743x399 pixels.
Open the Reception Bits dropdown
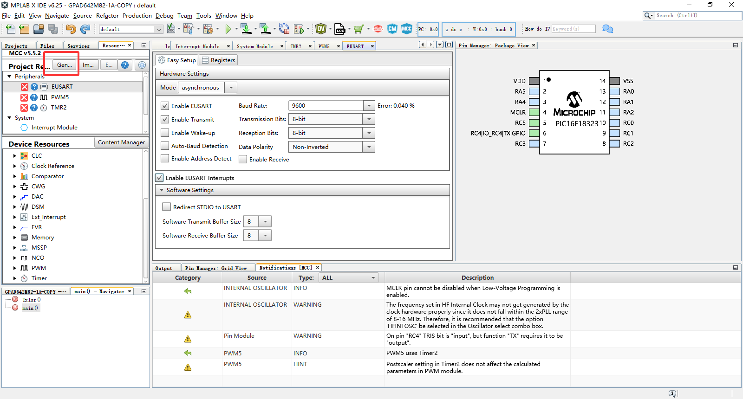pos(369,133)
